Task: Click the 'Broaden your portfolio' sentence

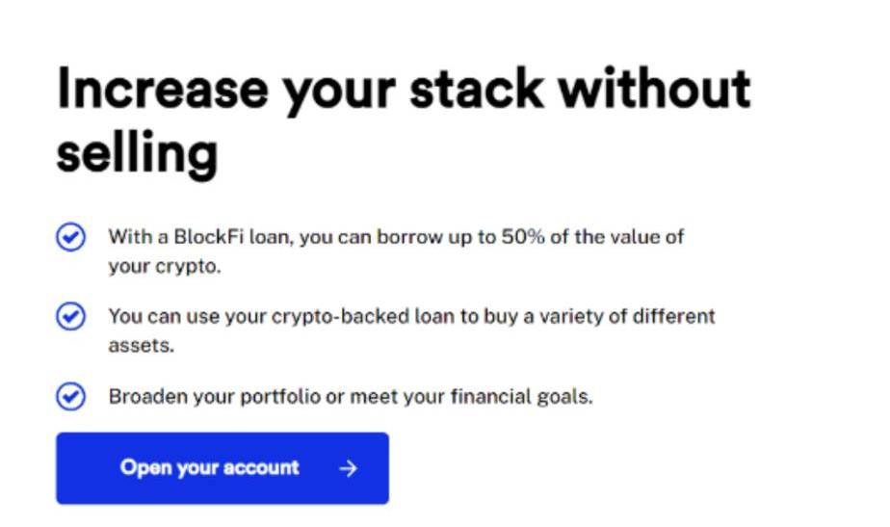Action: (x=351, y=396)
